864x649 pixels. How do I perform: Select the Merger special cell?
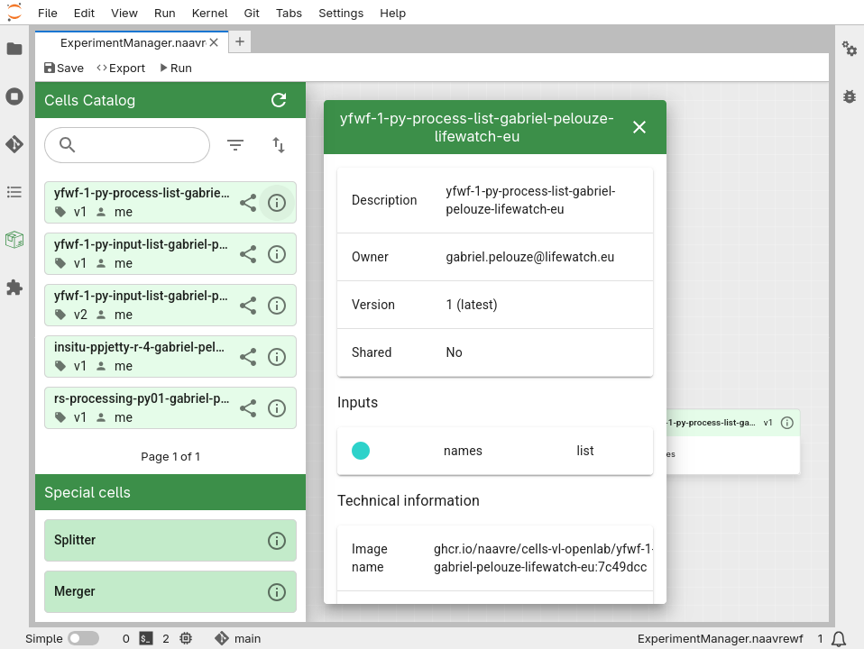(x=153, y=592)
